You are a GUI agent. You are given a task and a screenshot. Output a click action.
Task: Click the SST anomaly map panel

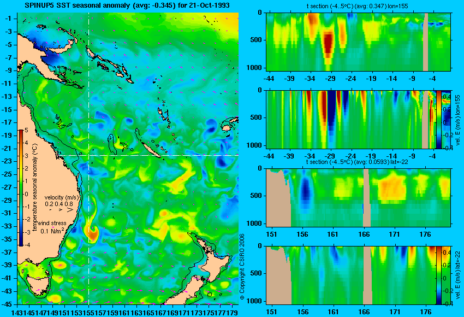(128, 158)
